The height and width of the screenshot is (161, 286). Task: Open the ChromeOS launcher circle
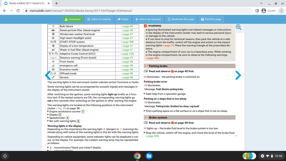5,156
